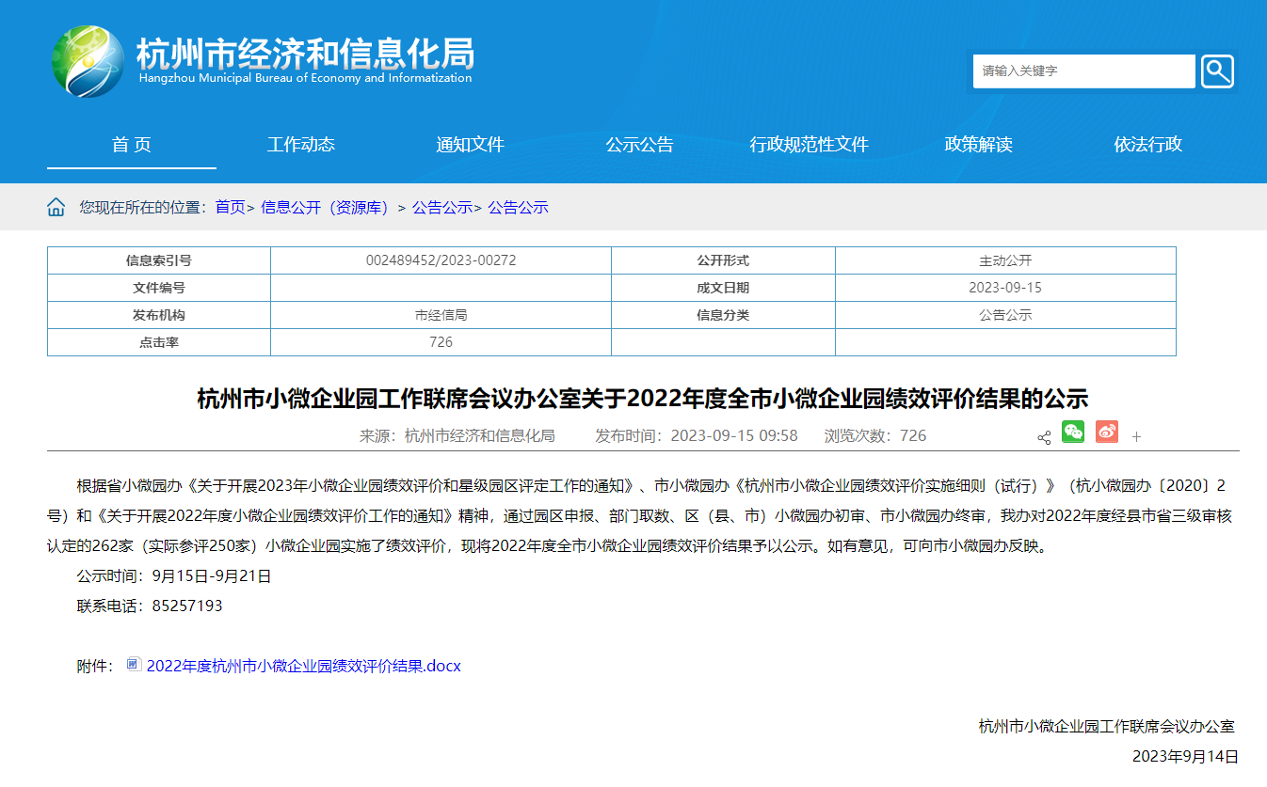
Task: Share article via WeChat icon
Action: pyautogui.click(x=1073, y=432)
